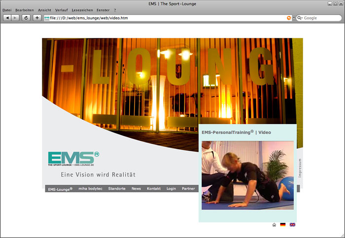Open the Ansicht menu
The image size is (345, 238).
tap(44, 10)
